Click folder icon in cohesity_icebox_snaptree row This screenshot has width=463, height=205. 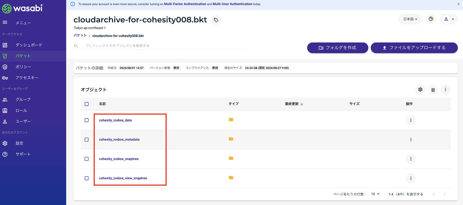click(x=231, y=158)
